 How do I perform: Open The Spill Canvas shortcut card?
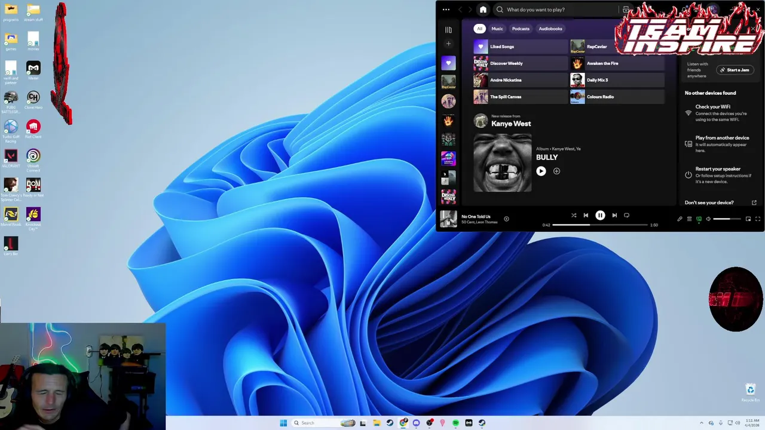click(520, 97)
